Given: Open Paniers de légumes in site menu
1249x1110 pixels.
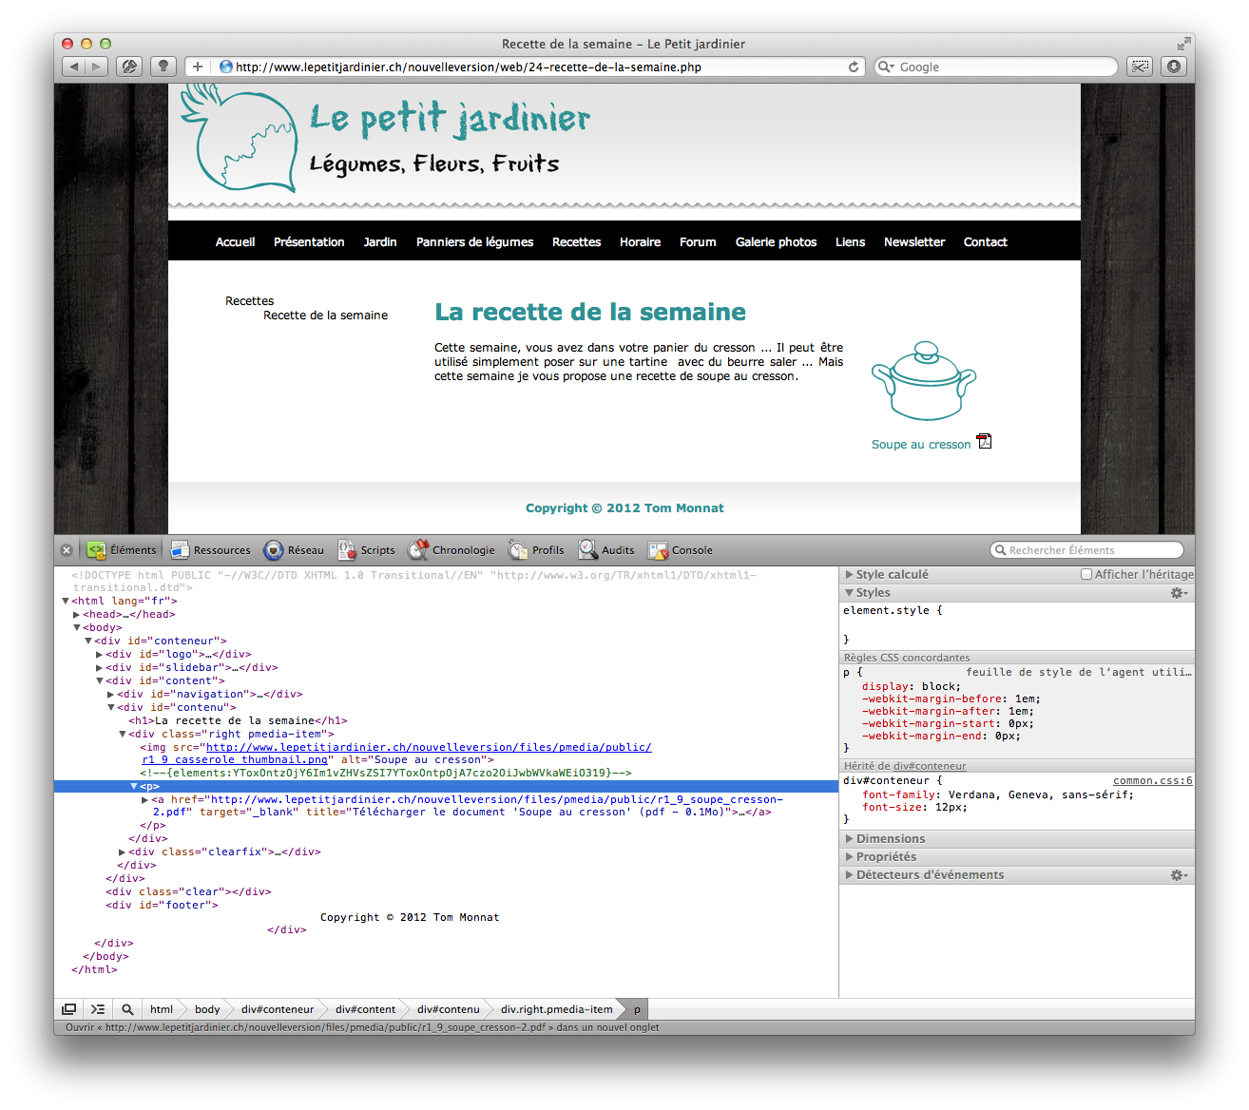Looking at the screenshot, I should tap(474, 242).
